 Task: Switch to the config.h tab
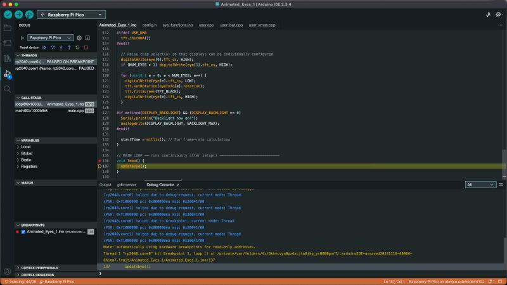click(x=150, y=25)
